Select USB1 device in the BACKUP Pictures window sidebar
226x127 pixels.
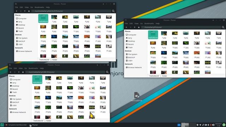[19, 44]
